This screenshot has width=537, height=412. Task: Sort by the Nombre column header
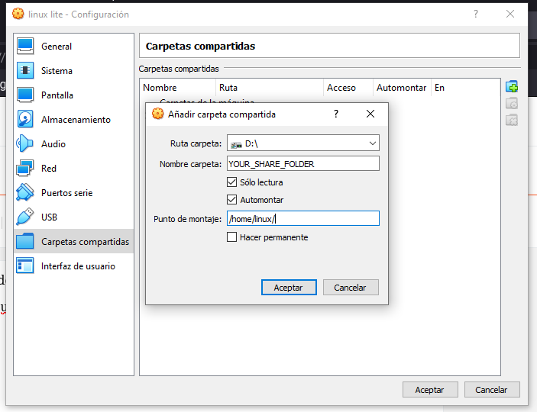178,88
